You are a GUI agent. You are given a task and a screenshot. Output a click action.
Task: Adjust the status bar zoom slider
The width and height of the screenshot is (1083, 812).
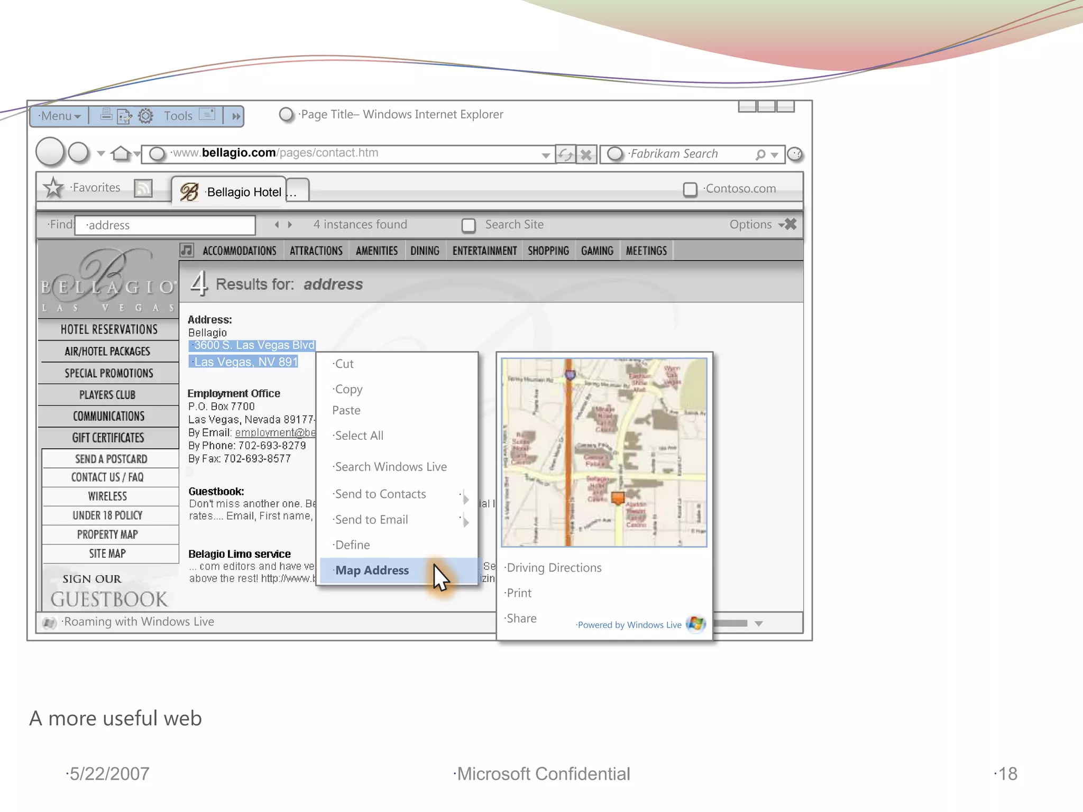click(x=730, y=623)
